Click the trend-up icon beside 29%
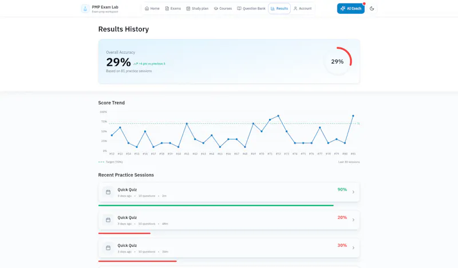 pyautogui.click(x=136, y=64)
